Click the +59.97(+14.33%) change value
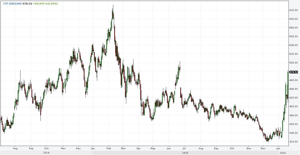Image resolution: width=300 pixels, height=155 pixels. pyautogui.click(x=45, y=3)
